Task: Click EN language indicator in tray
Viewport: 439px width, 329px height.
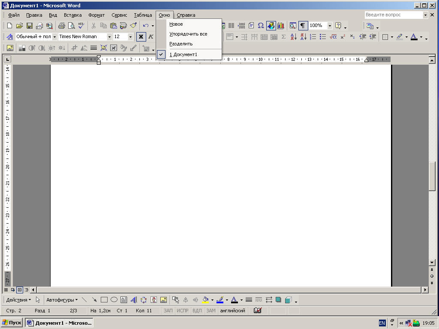Action: click(382, 323)
